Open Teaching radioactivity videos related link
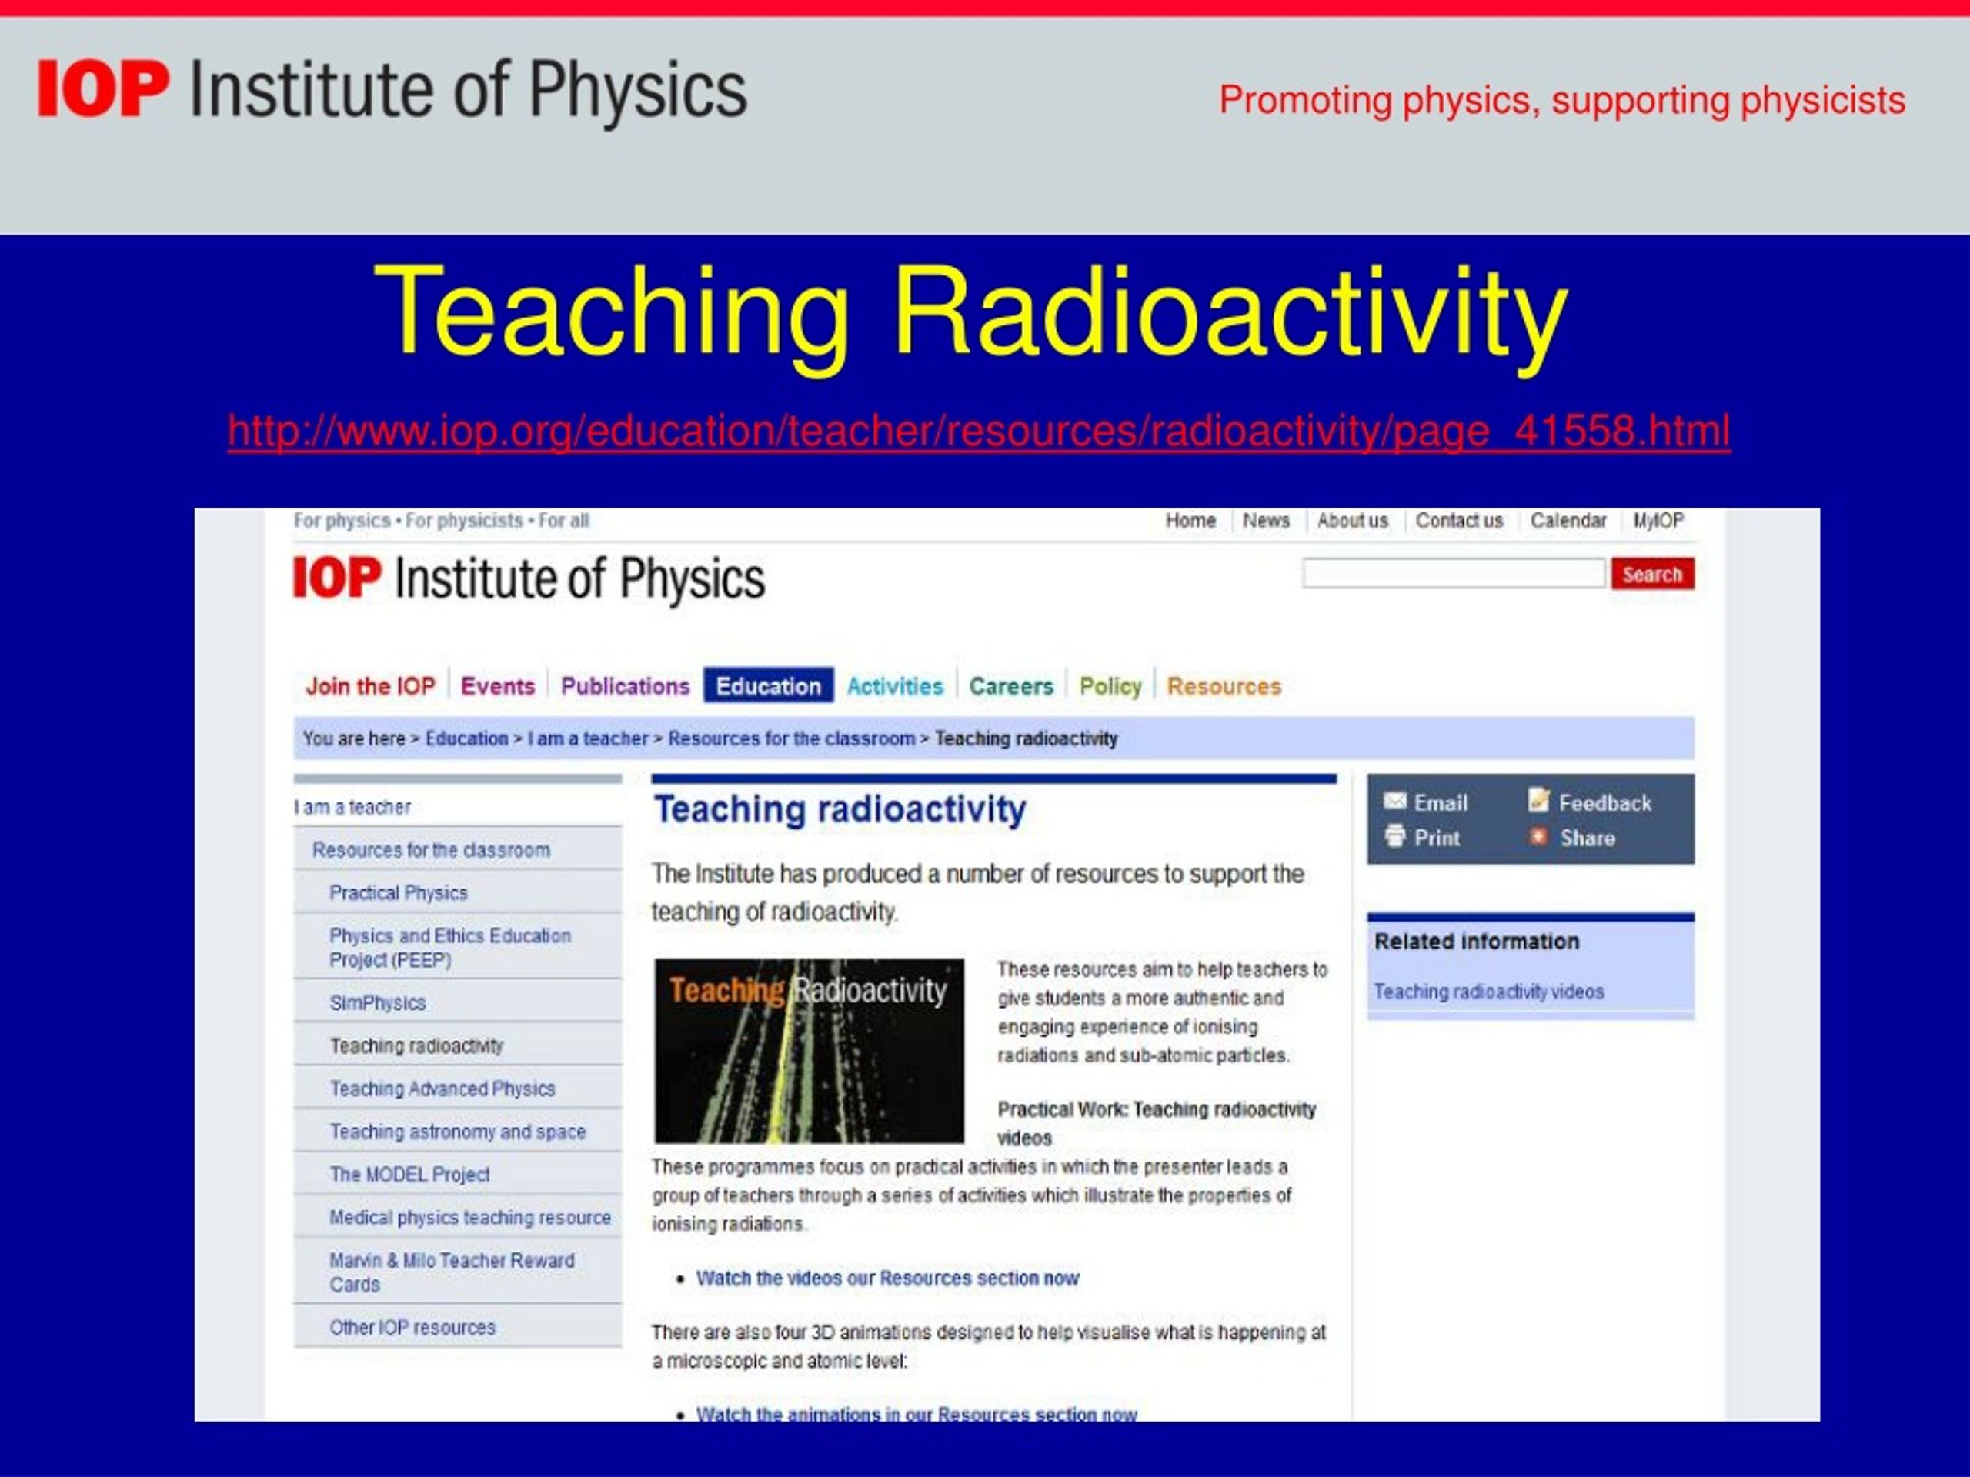1970x1477 pixels. [x=1488, y=992]
